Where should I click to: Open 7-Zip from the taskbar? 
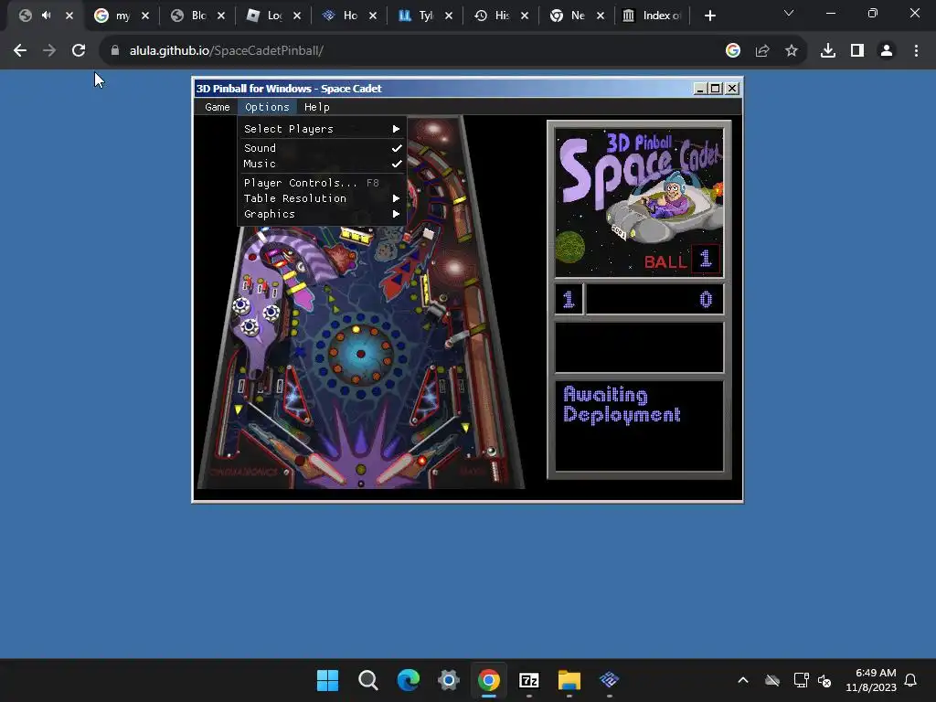click(529, 680)
